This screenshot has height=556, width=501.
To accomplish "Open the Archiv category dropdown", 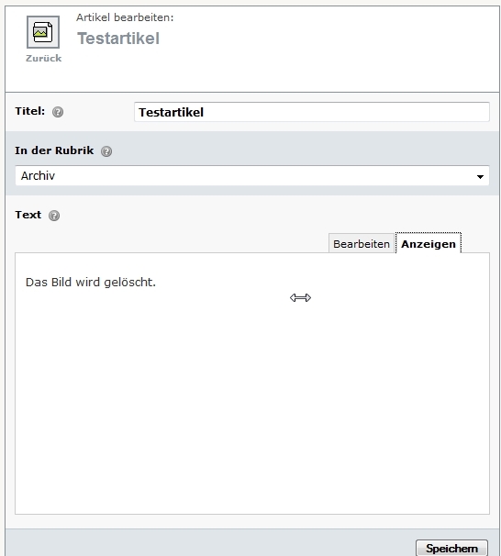I will click(252, 175).
